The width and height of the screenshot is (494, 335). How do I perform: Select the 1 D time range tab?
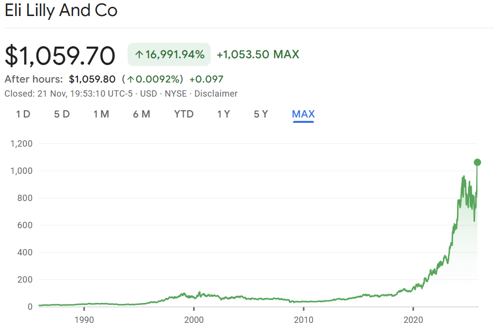23,114
